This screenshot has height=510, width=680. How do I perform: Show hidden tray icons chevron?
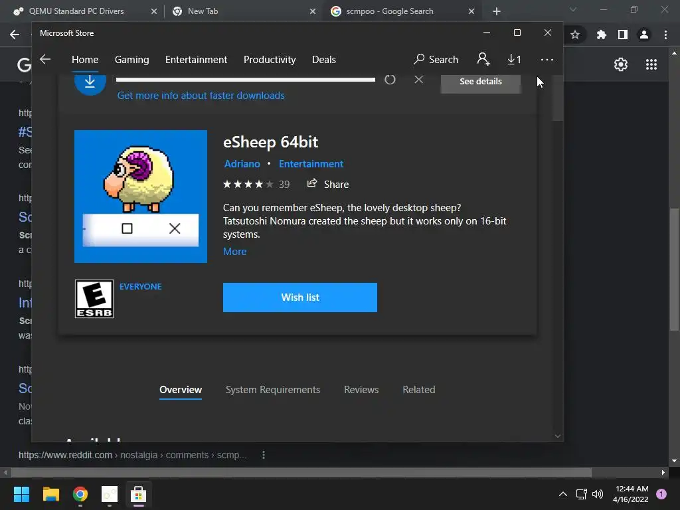point(563,494)
